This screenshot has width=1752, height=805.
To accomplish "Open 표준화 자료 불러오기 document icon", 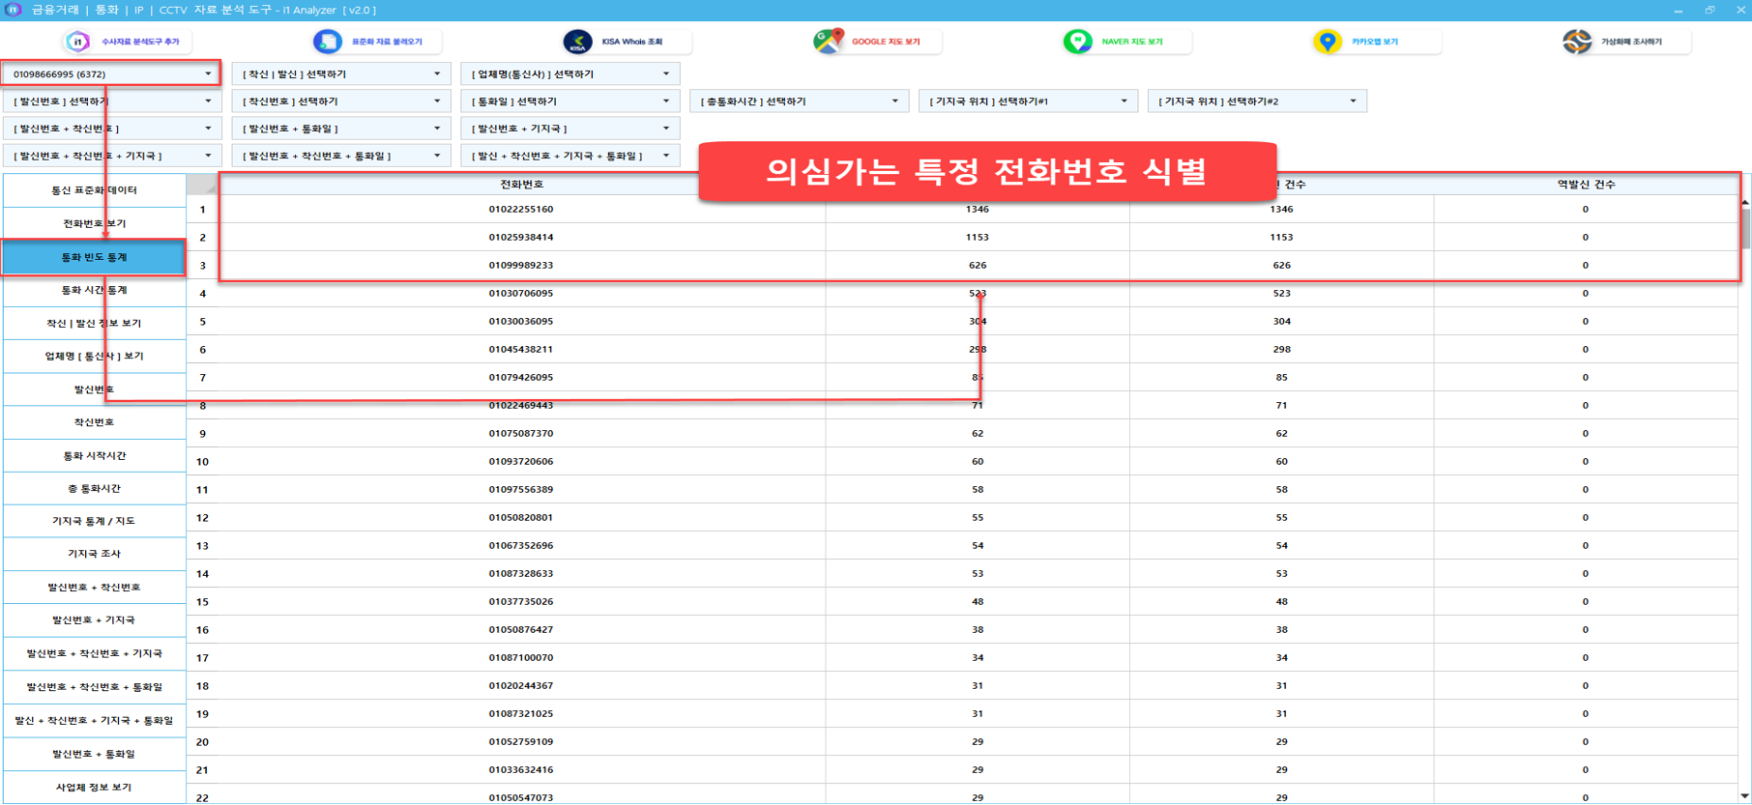I will pyautogui.click(x=328, y=42).
